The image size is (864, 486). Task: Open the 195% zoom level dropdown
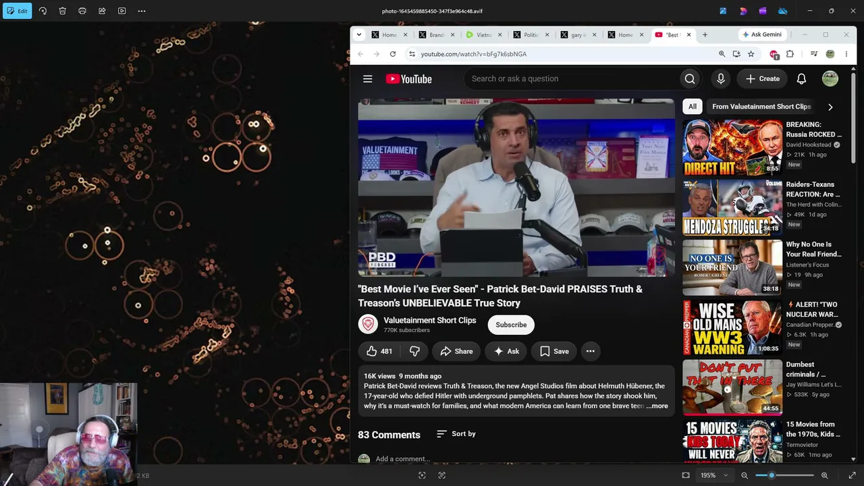tap(714, 475)
